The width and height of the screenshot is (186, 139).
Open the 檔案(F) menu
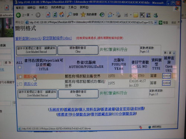tap(20, 8)
